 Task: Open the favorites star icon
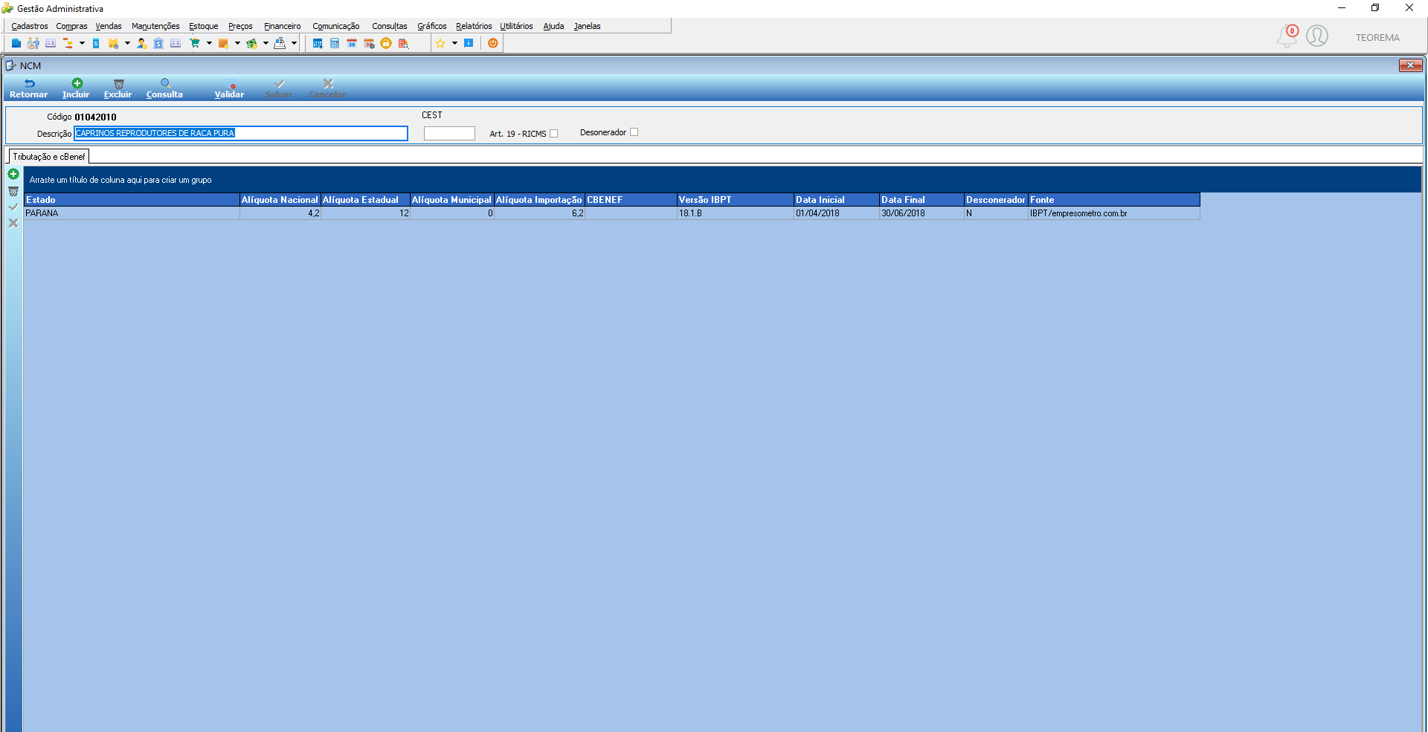pyautogui.click(x=440, y=43)
